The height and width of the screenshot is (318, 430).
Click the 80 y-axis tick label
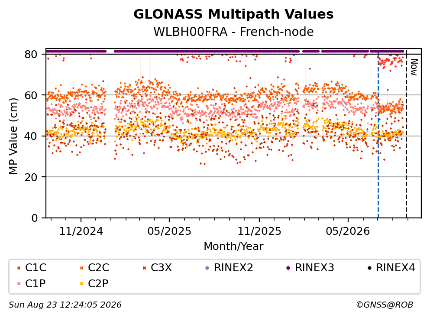pyautogui.click(x=31, y=54)
